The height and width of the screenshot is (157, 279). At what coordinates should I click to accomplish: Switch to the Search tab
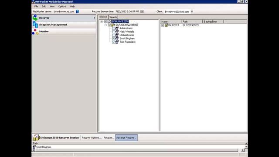(x=113, y=17)
